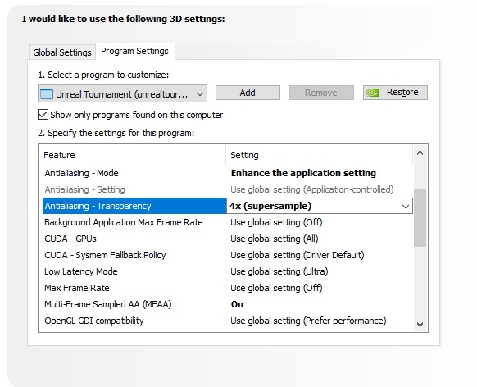Click the scroll up arrow in settings list
Image resolution: width=477 pixels, height=387 pixels.
(x=420, y=153)
